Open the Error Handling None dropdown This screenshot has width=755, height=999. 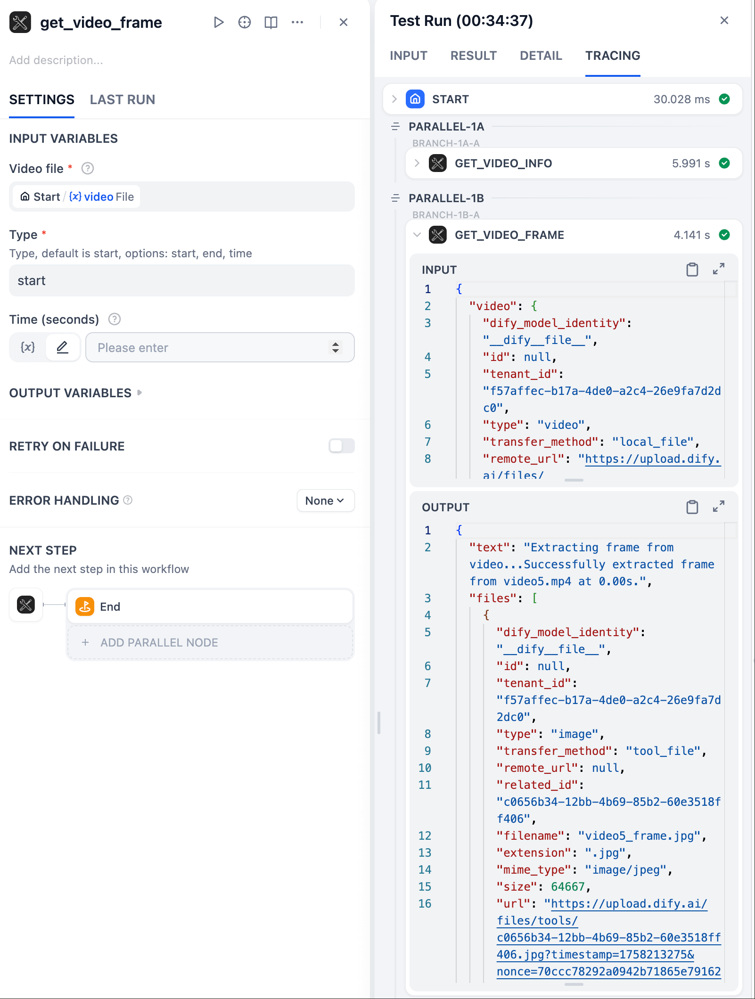pos(325,500)
